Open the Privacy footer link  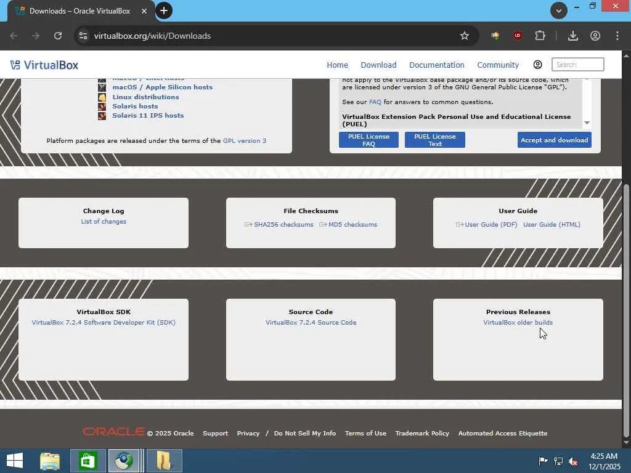coord(248,433)
